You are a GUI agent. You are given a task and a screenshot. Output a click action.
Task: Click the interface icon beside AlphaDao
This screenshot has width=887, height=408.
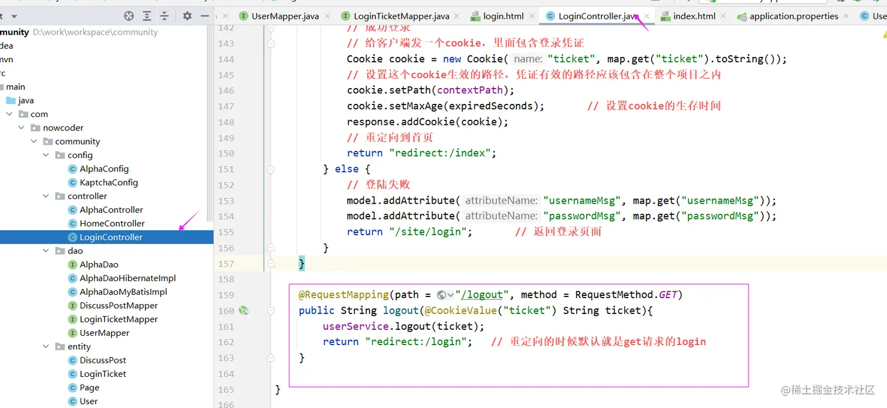73,265
